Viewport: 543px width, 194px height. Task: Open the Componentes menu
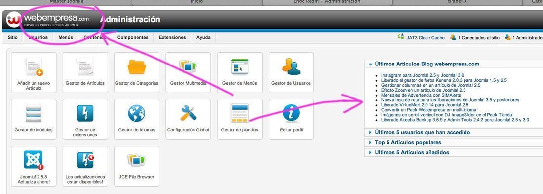coord(133,37)
